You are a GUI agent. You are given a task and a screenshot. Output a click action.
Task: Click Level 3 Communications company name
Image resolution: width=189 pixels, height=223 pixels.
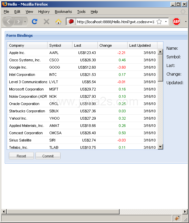point(28,82)
